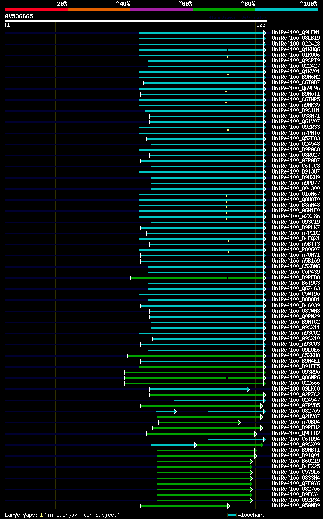Click the UniRef100_C5WT90 label

296,294
